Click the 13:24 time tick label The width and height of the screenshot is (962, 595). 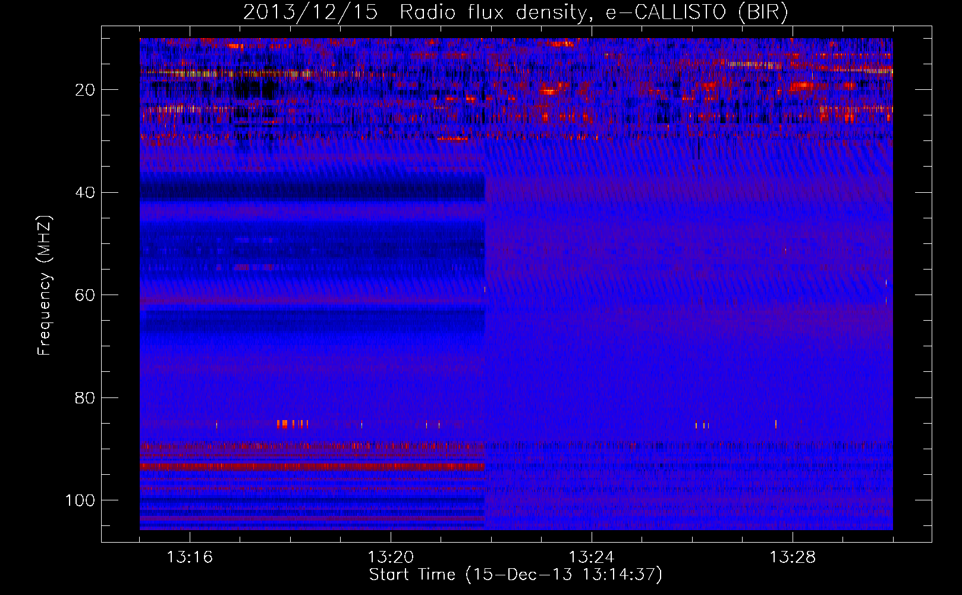pos(592,558)
